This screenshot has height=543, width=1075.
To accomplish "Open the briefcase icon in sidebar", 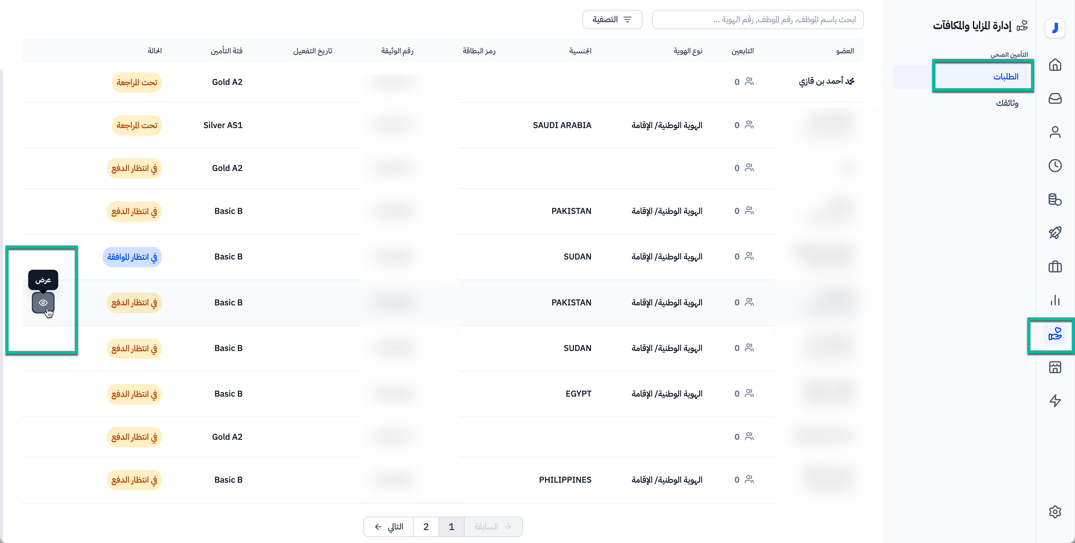I will click(x=1055, y=267).
